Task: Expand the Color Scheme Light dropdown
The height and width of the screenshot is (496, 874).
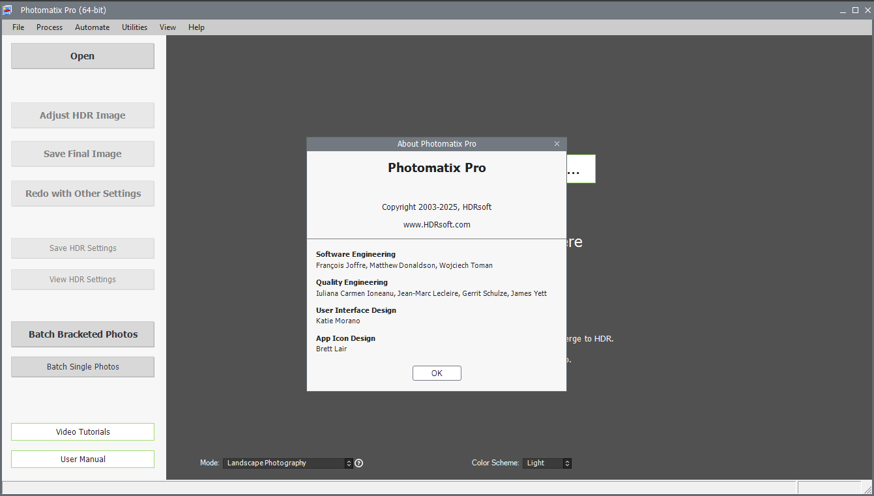Action: coord(547,463)
